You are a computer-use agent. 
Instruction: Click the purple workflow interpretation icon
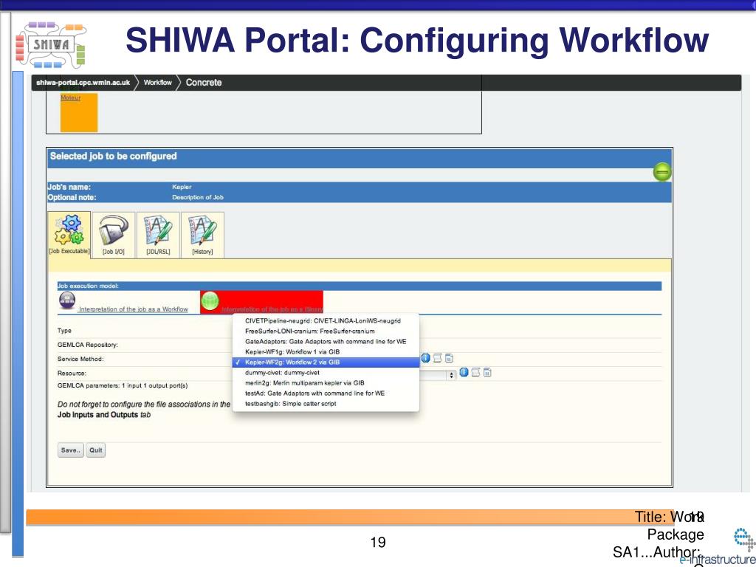coord(67,301)
